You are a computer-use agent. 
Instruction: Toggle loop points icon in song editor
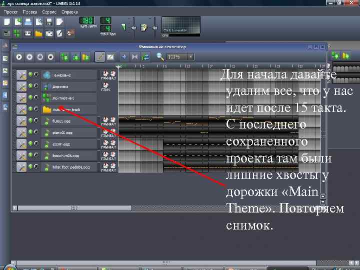coord(135,56)
